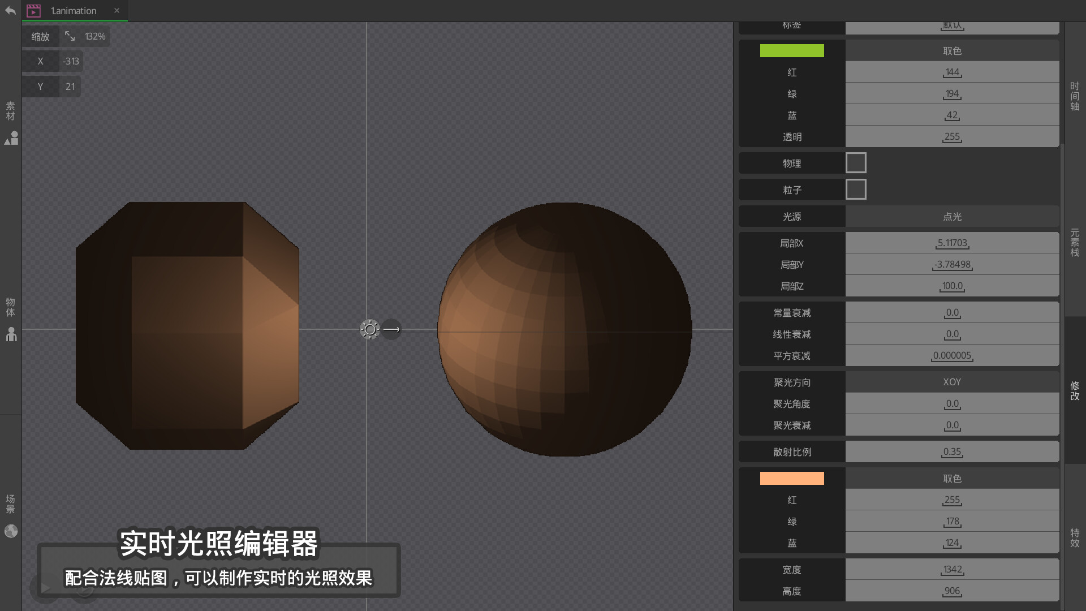Open the 标签 tag dropdown at top

click(x=952, y=27)
